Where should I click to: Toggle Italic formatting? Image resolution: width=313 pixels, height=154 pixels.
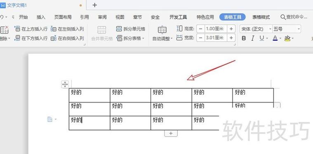tap(253, 38)
